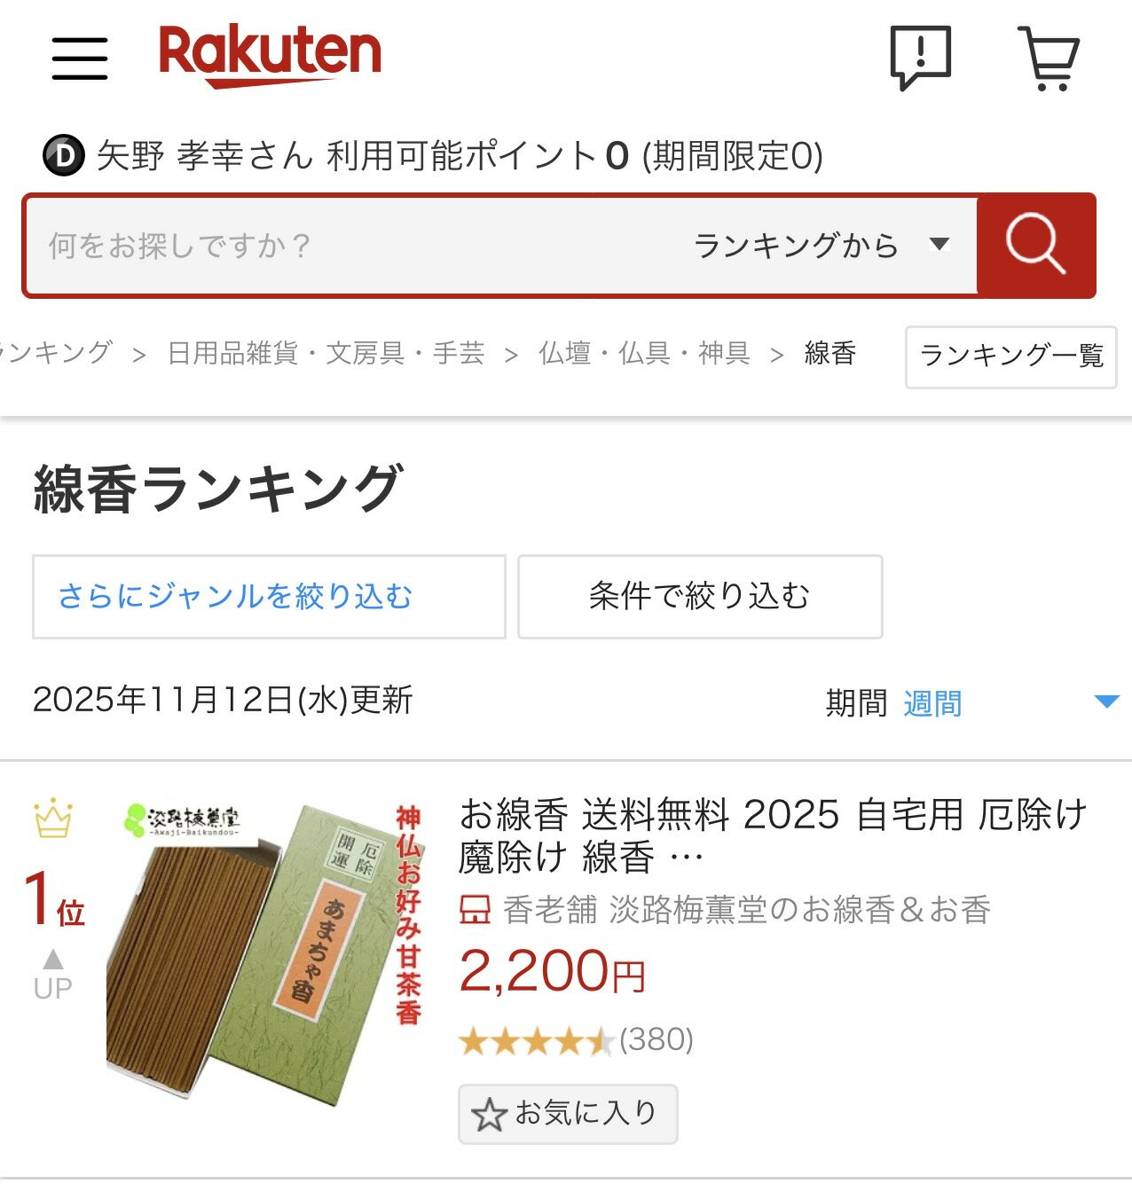This screenshot has width=1132, height=1199.
Task: Click the ランキング一覧 button
Action: click(x=1011, y=357)
